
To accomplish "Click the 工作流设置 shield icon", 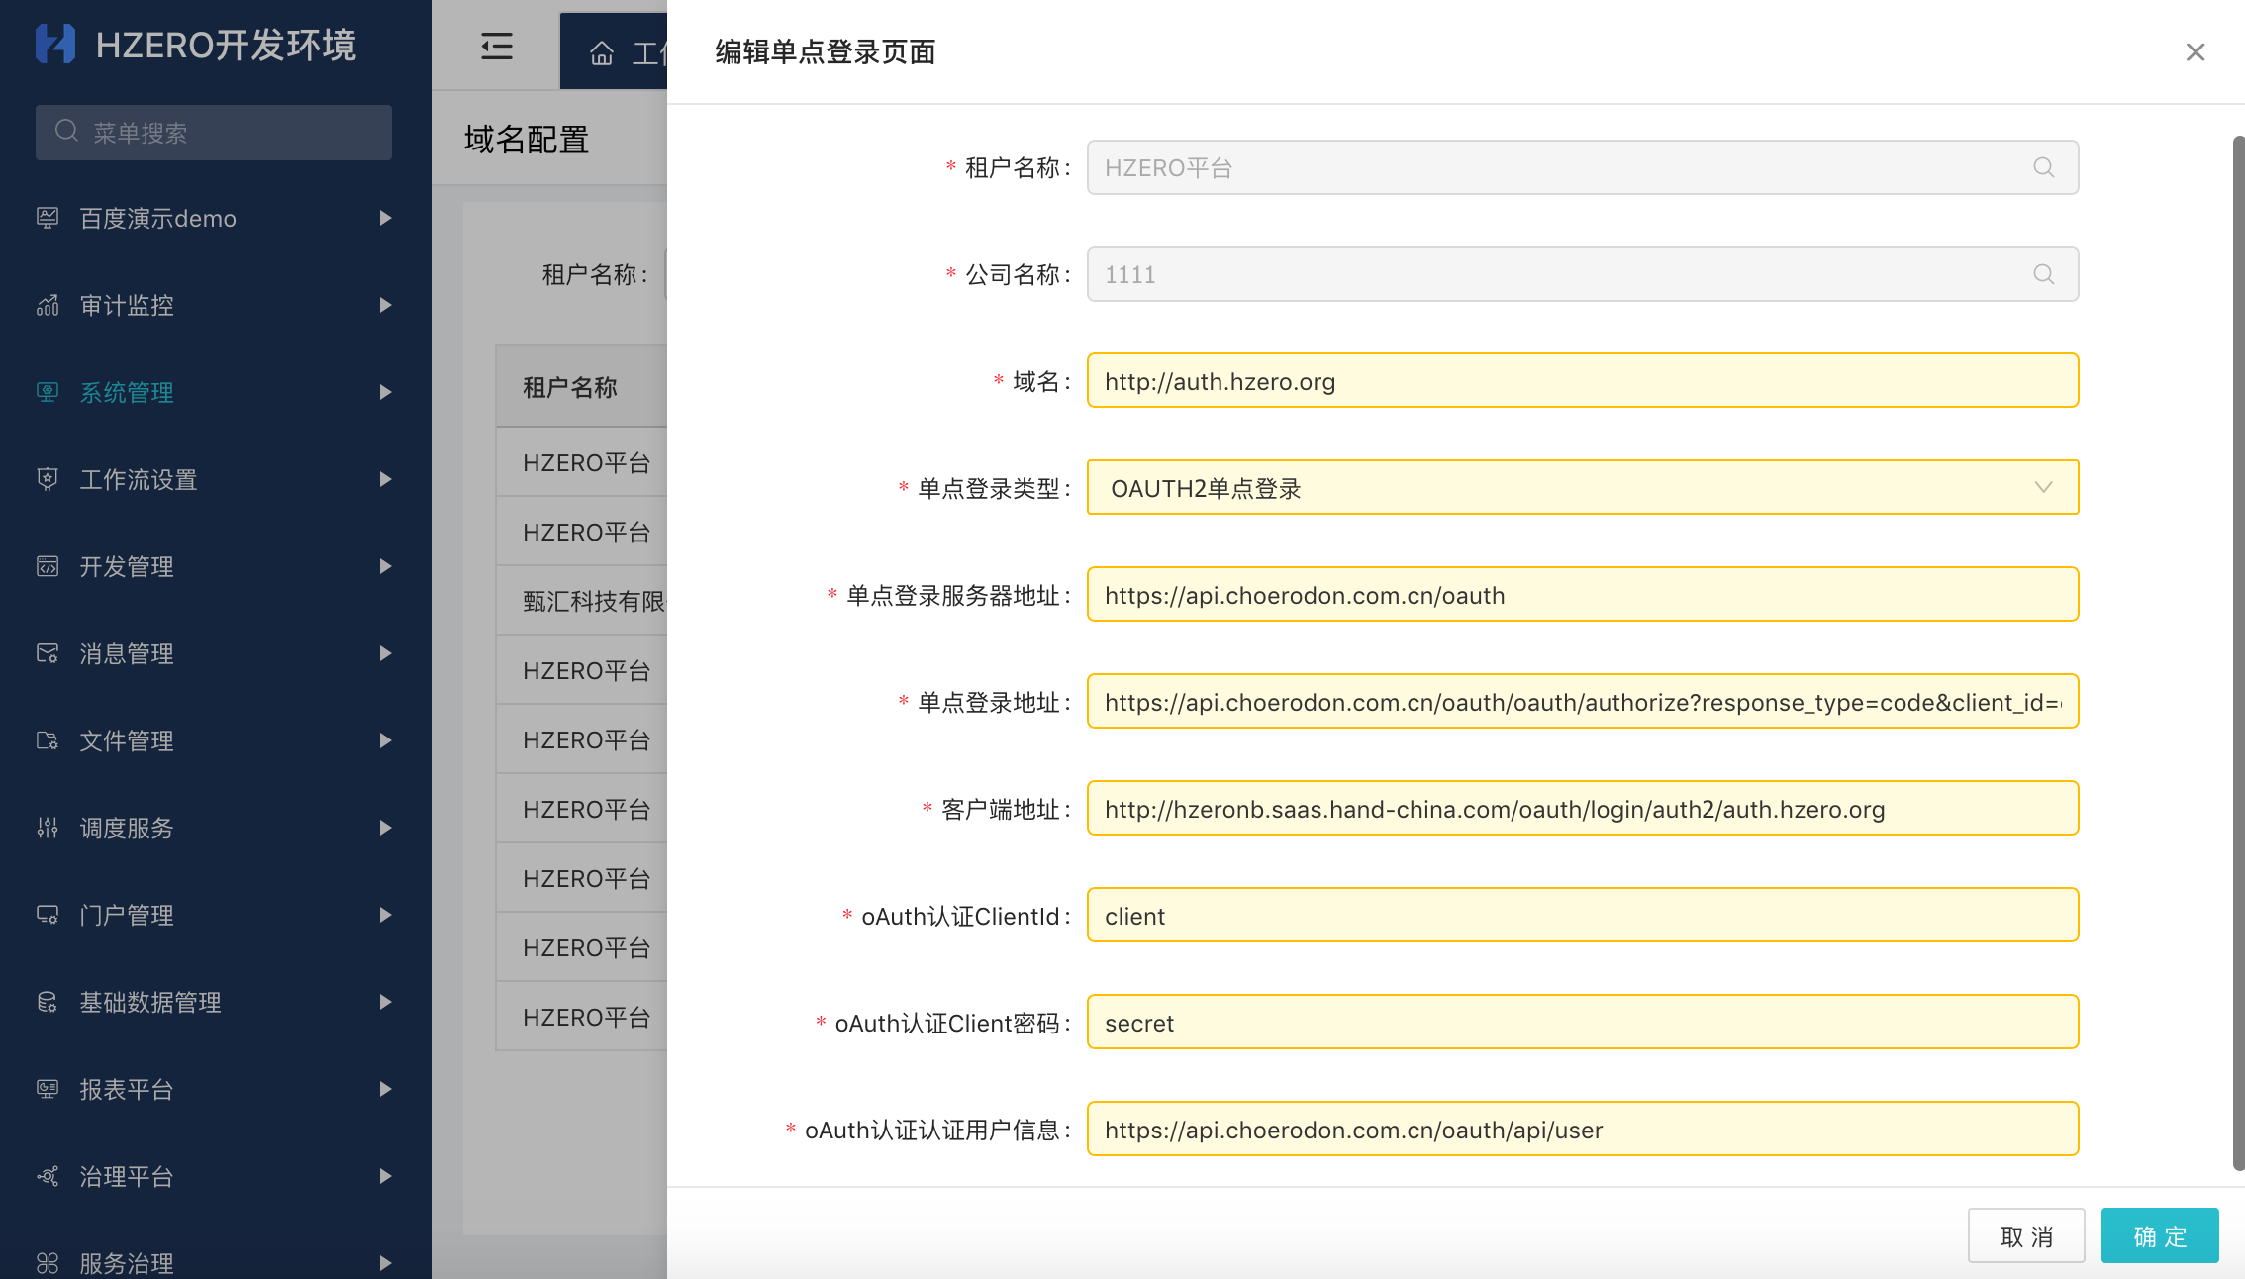I will coord(47,479).
